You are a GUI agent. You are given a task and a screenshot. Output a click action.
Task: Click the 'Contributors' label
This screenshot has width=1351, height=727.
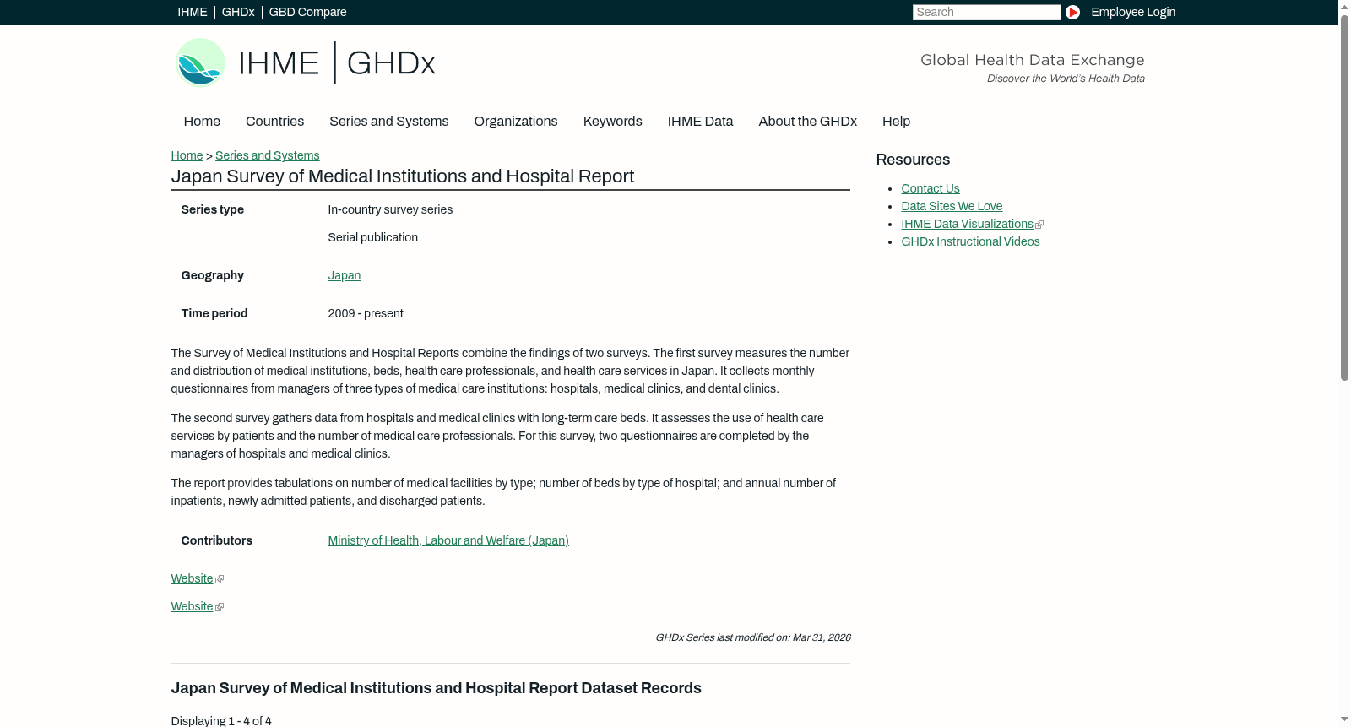tap(217, 540)
